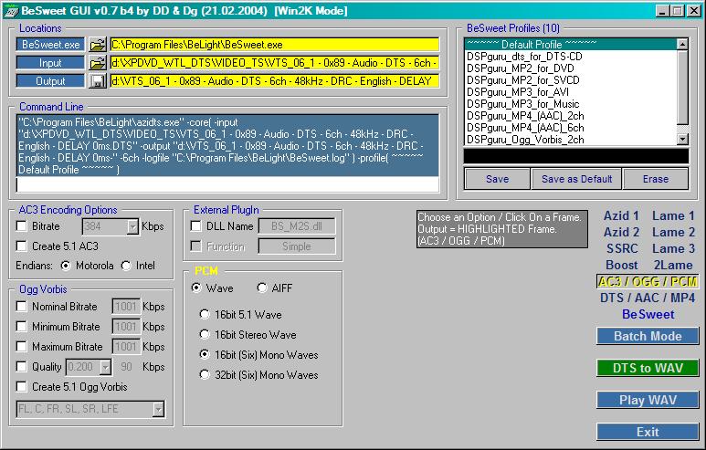
Task: Click the profile name black text field
Action: tap(576, 156)
